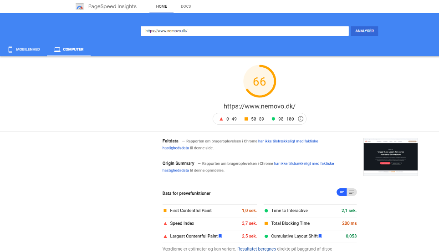Click the Speed Index label
This screenshot has width=439, height=252.
click(x=182, y=223)
